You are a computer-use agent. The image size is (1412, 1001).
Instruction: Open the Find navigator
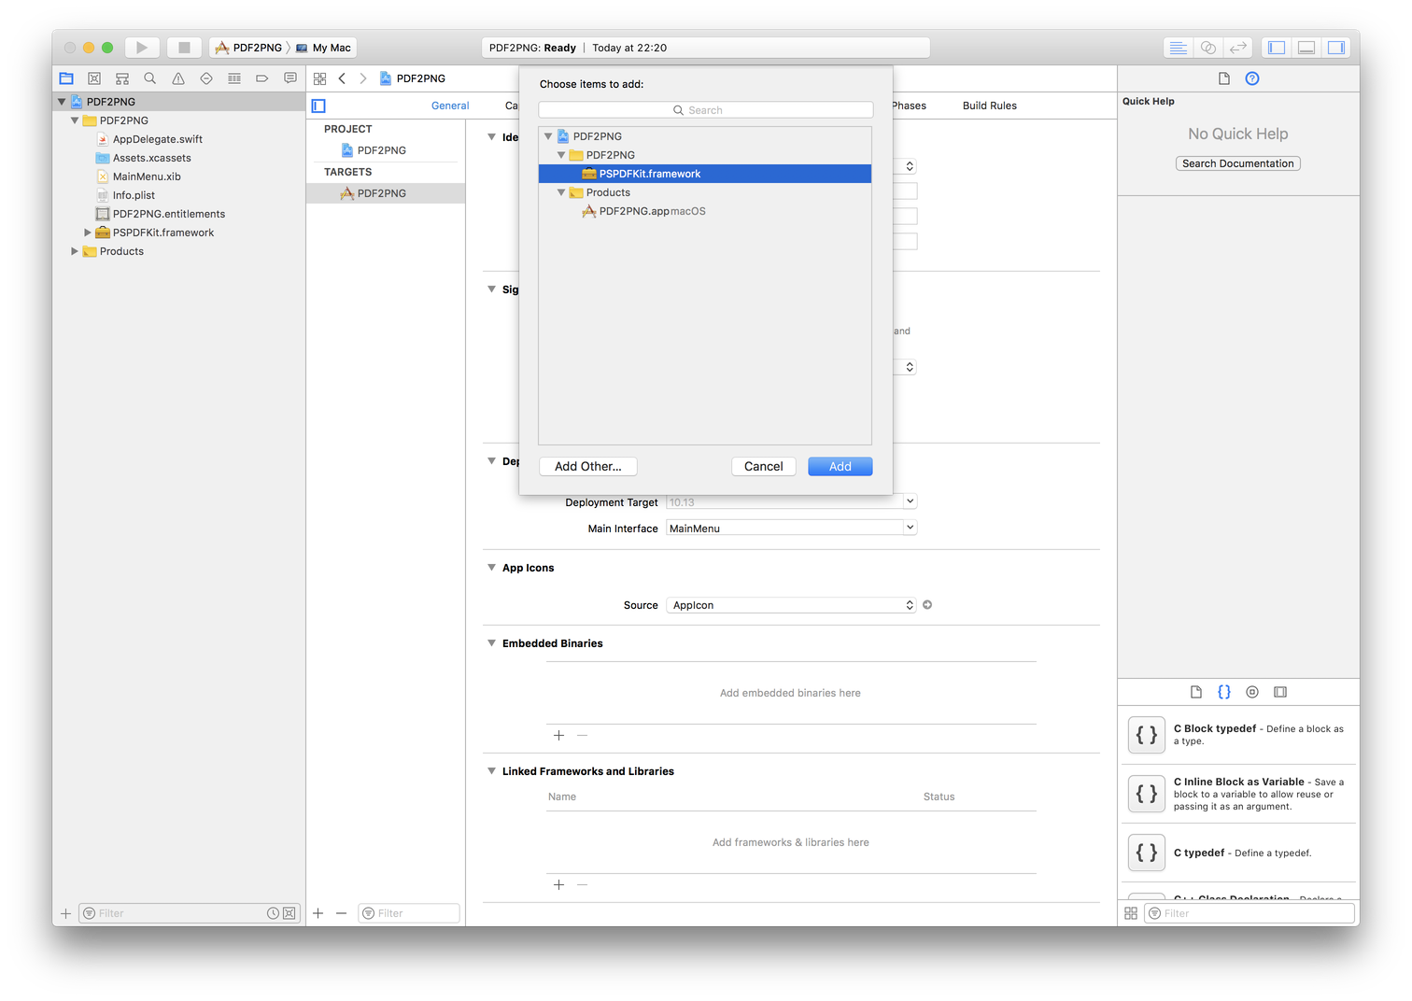click(149, 78)
